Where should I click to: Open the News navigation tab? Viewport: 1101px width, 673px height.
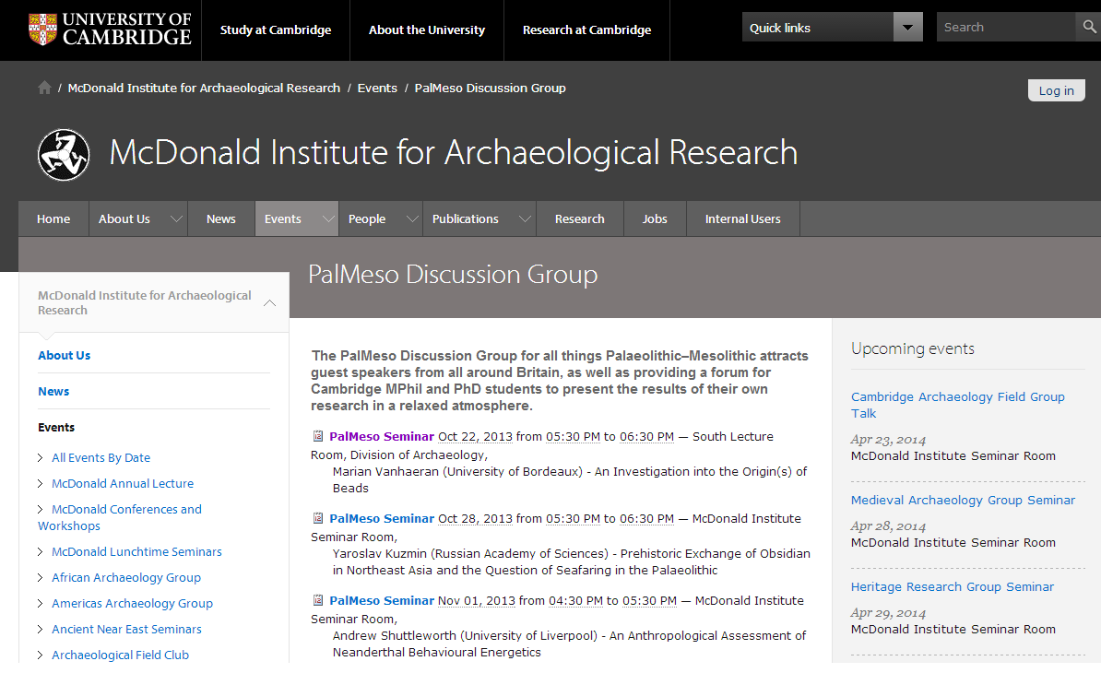[221, 218]
